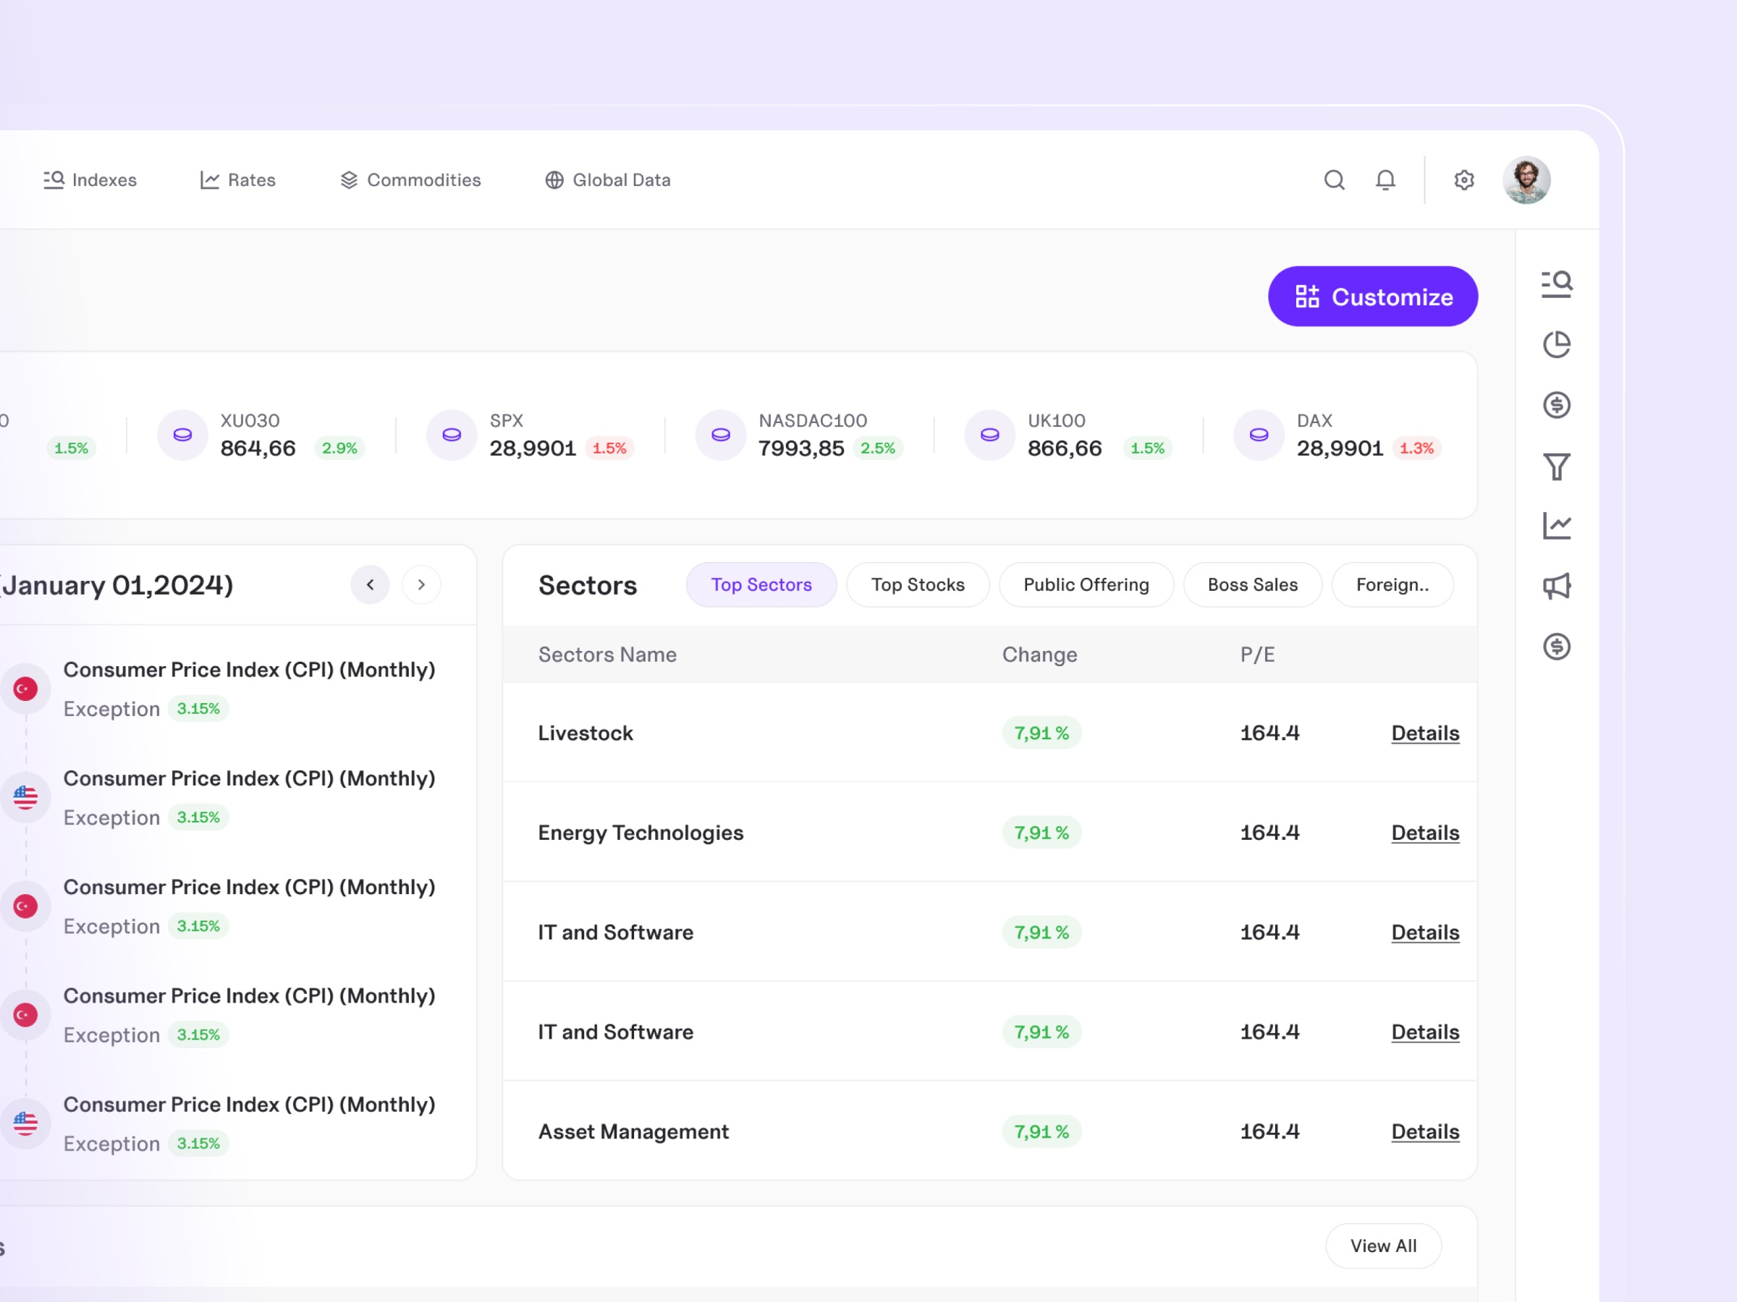The image size is (1737, 1302).
Task: Open the sidebar megaphone icon
Action: 1556,586
